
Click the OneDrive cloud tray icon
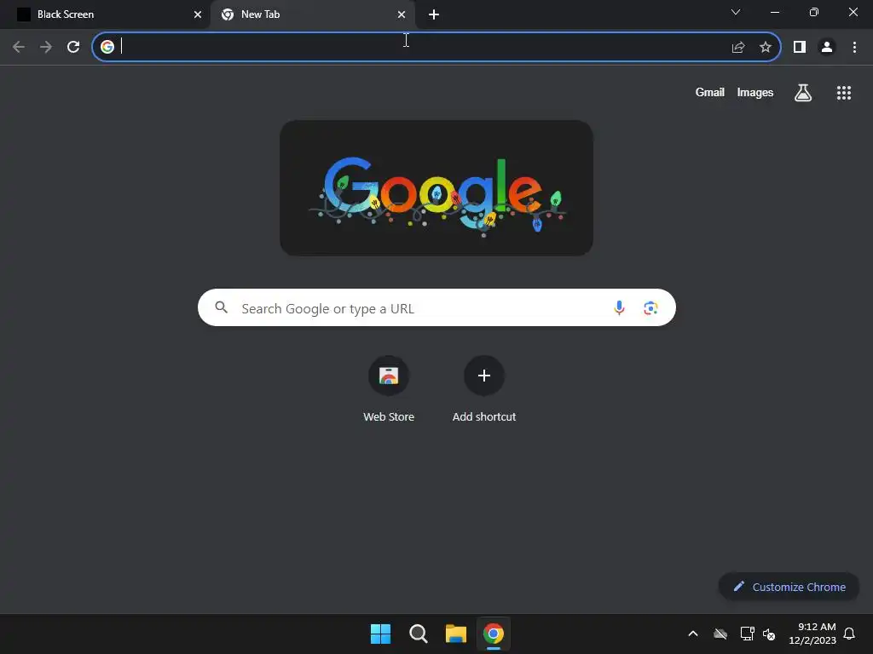pyautogui.click(x=720, y=634)
